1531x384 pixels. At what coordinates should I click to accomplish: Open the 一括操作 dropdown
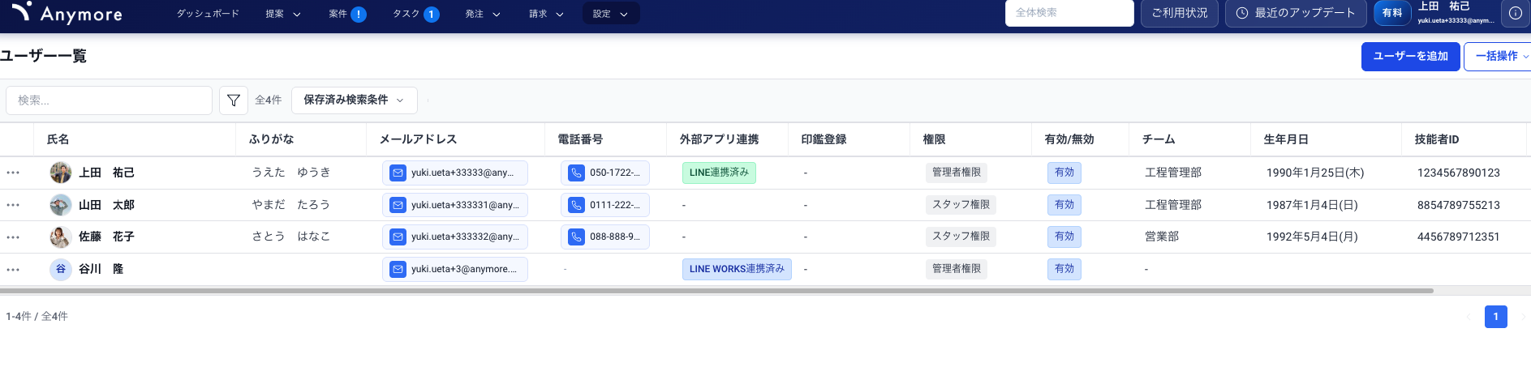tap(1498, 57)
